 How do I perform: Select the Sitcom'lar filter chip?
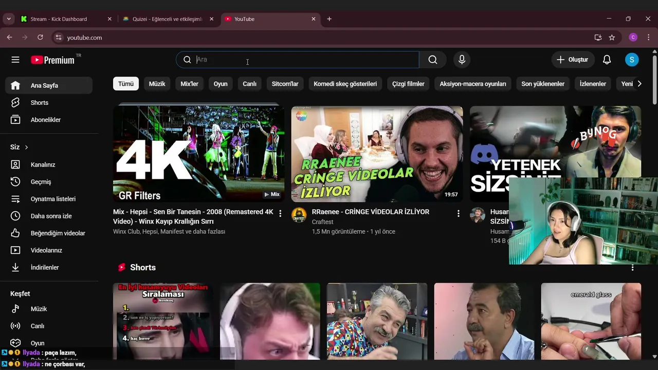tap(285, 84)
